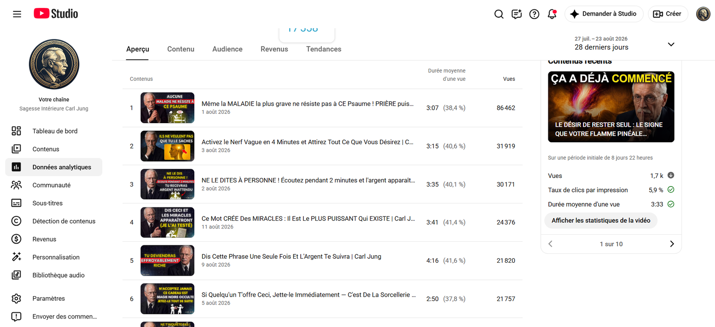Go to previous recent content card
Screen dimensions: 715x327
[x=551, y=244]
